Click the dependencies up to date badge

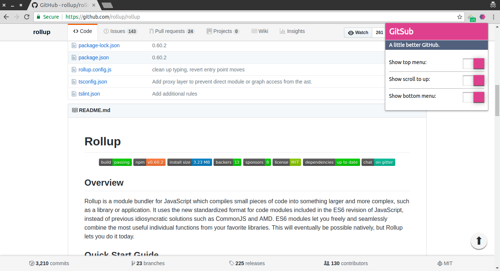(332, 162)
